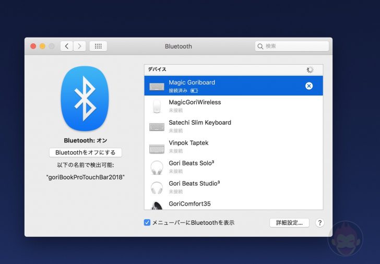Open 詳細設定... advanced settings
The image size is (380, 264).
289,223
